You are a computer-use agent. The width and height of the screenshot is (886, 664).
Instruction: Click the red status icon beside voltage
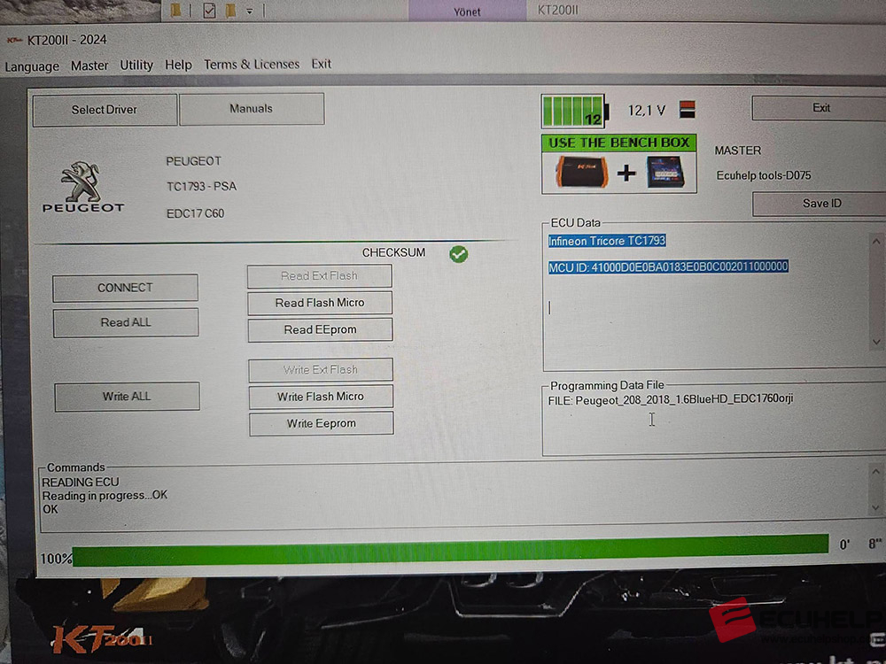click(688, 110)
